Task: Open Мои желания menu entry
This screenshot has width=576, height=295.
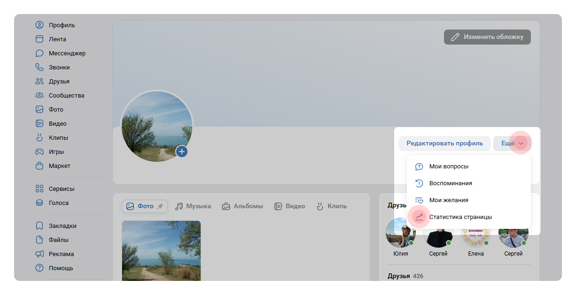Action: (x=448, y=200)
